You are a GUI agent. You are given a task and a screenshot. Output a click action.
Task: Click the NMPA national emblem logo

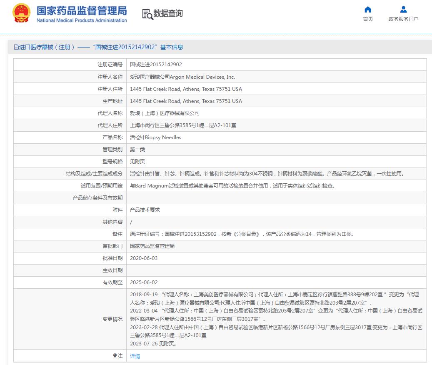[21, 13]
